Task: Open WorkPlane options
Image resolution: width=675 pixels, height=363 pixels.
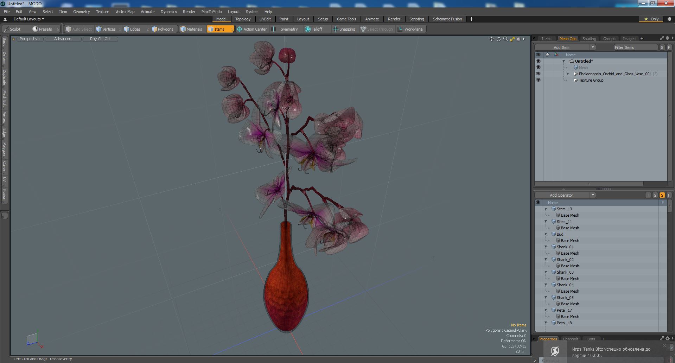Action: click(410, 29)
